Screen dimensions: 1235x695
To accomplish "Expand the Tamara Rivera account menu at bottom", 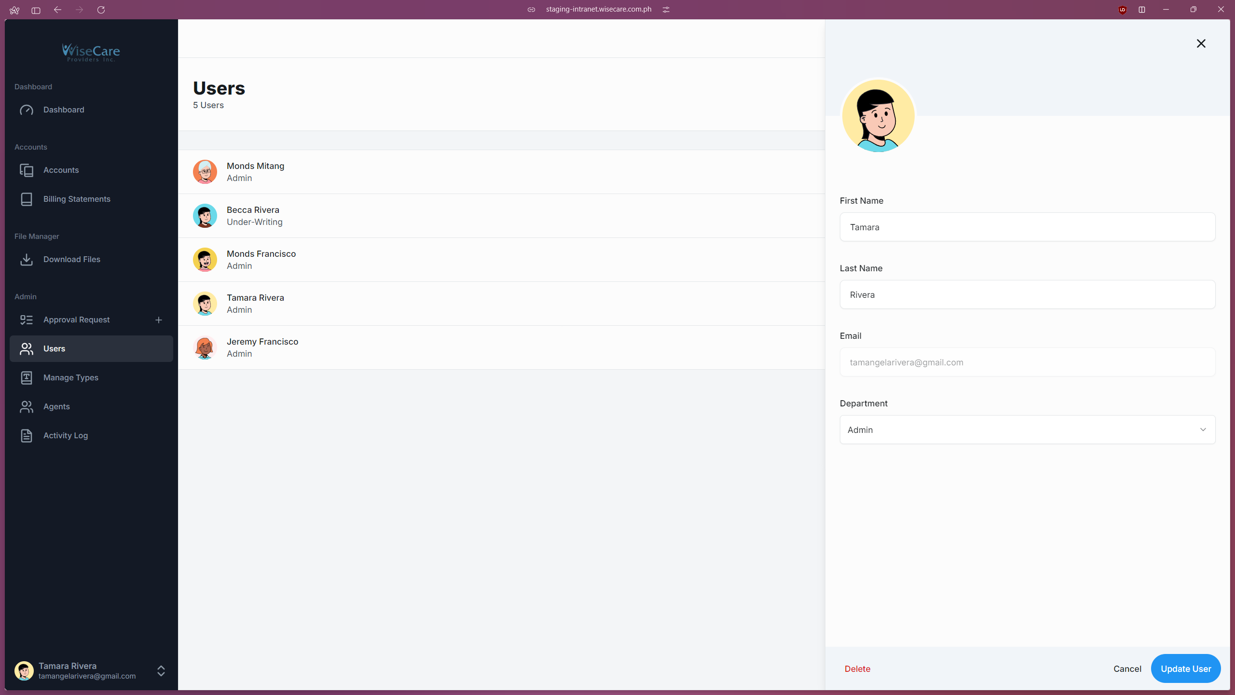I will pos(160,671).
